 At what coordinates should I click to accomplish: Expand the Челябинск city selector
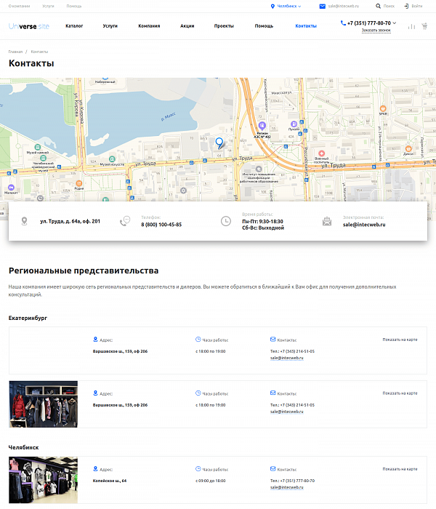tap(286, 6)
